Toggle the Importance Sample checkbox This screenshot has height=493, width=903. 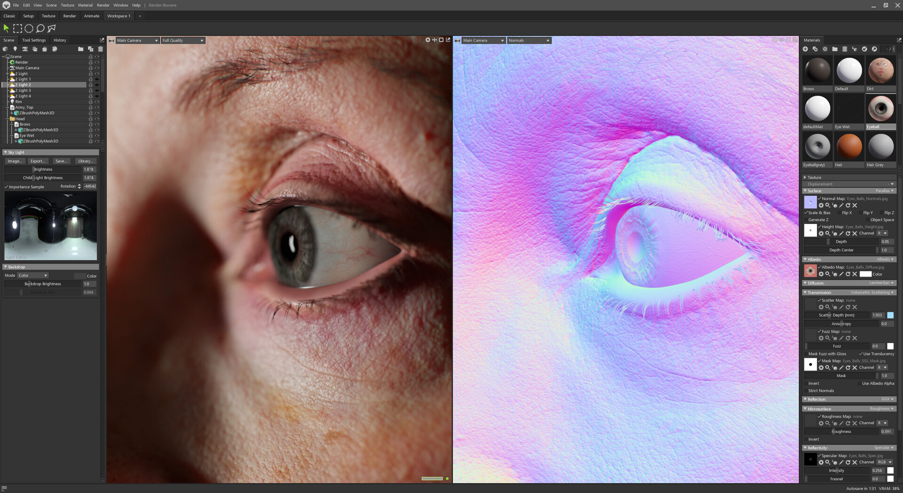7,186
